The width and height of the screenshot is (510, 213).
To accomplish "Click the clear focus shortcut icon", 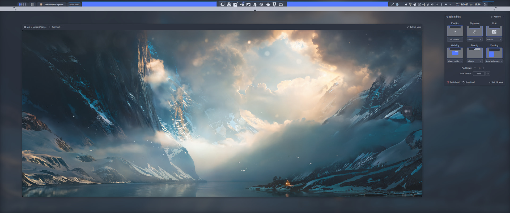I will (x=488, y=74).
